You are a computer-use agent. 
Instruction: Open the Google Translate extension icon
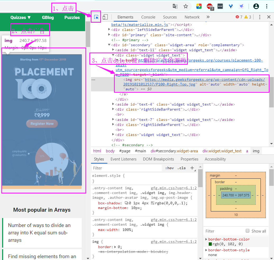175,6
